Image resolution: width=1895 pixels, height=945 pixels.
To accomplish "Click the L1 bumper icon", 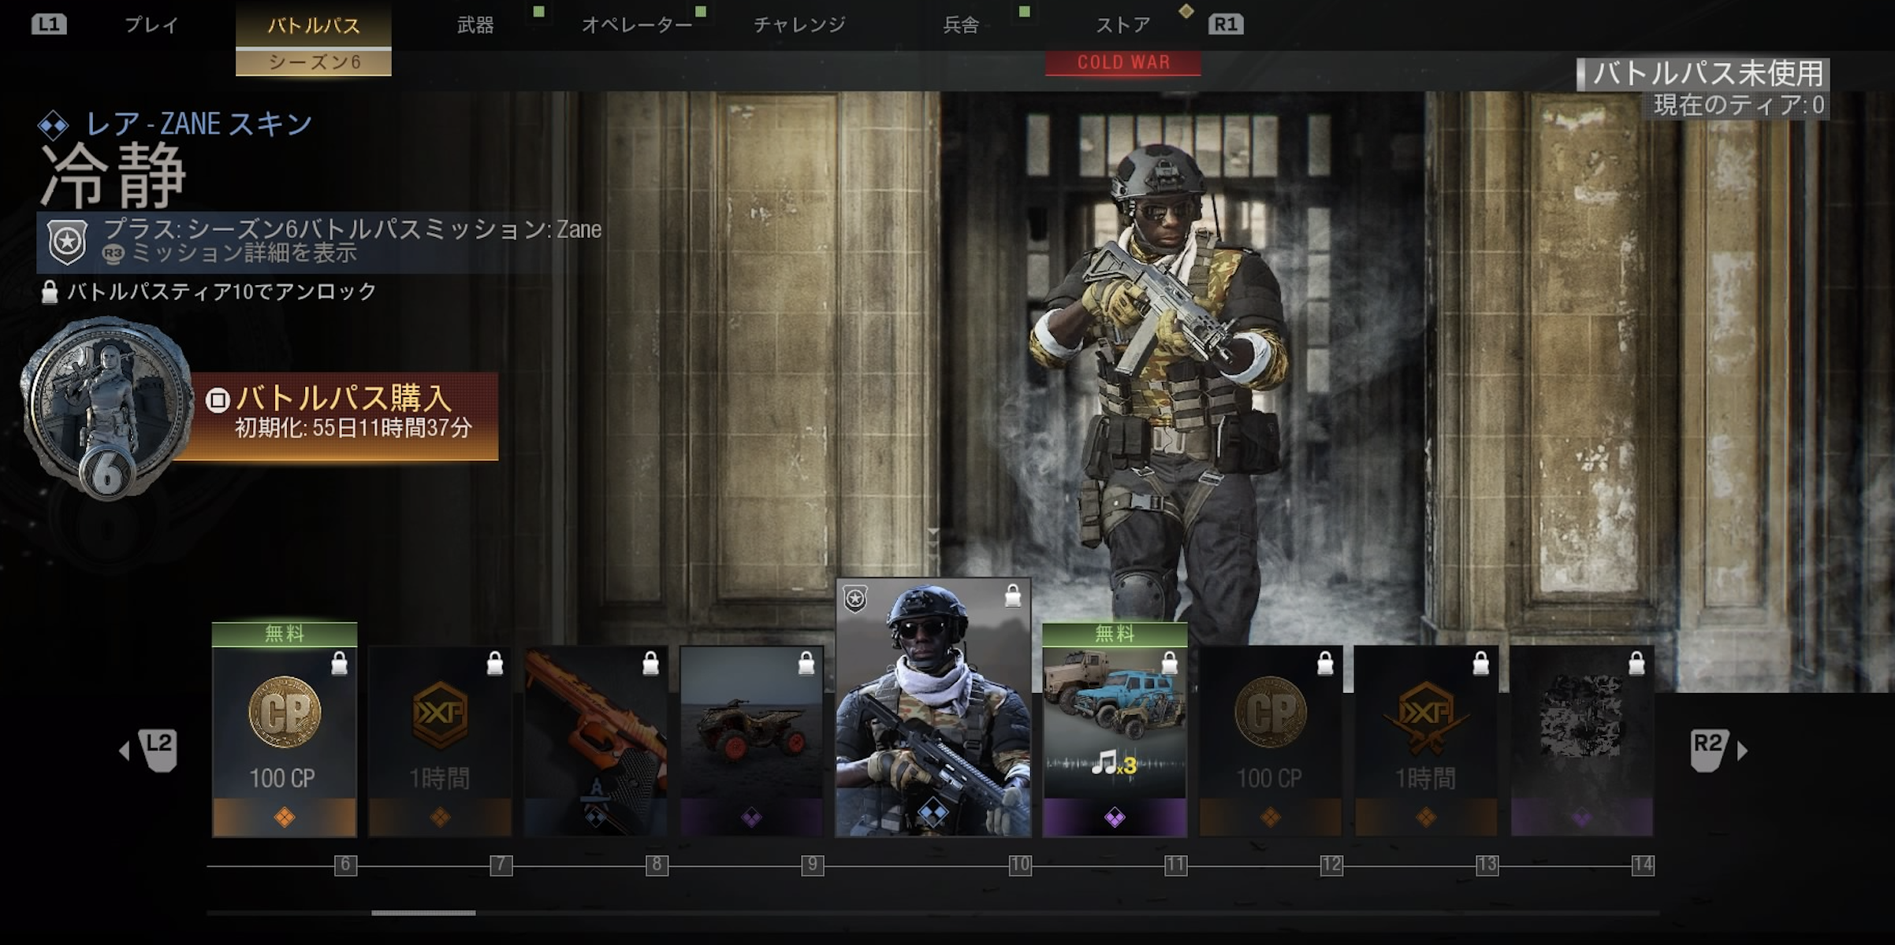I will click(49, 24).
